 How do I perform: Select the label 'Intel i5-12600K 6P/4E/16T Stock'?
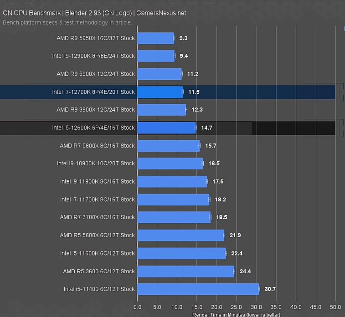tap(93, 128)
